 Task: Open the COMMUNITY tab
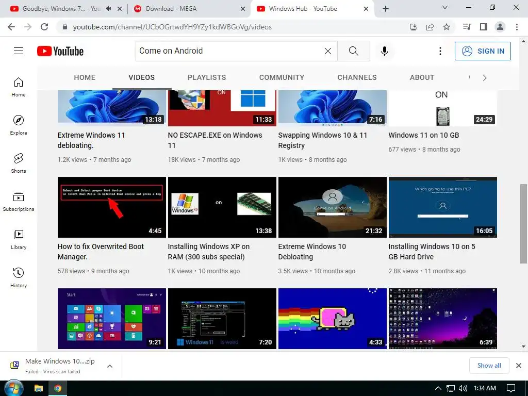282,77
